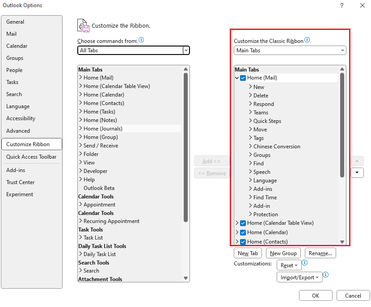Open the Help question mark button
Screen dimensions: 371x307
(x=342, y=5)
